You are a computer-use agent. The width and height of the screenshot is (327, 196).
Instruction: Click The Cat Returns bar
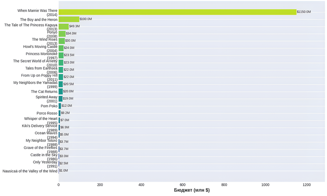point(61,91)
